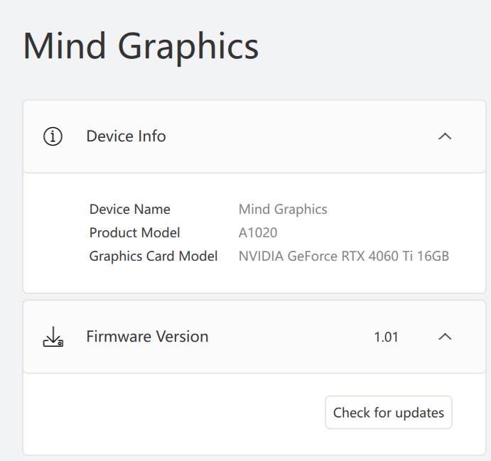Screen dimensions: 491x461
Task: Collapse the Device Info section chevron
Action: [445, 136]
